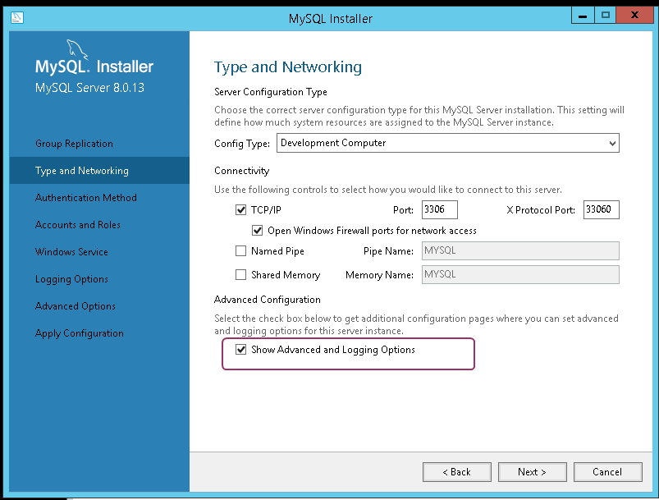The image size is (659, 500).
Task: Maximize the MySQL Installer window
Action: coord(605,16)
